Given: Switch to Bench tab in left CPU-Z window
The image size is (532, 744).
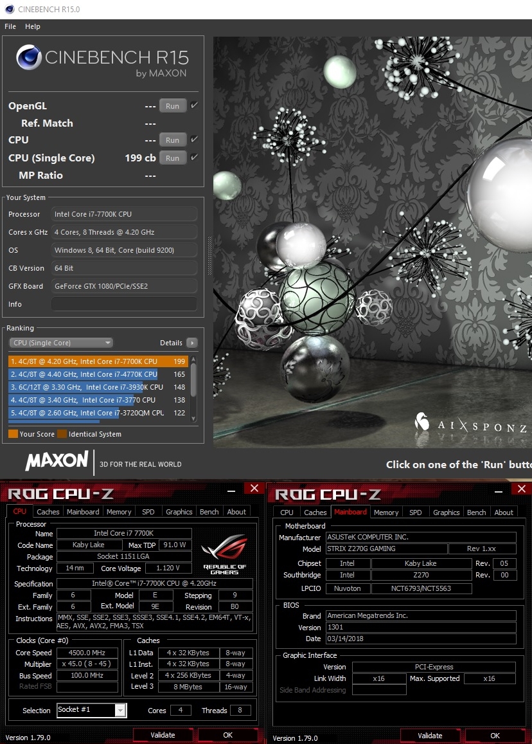Looking at the screenshot, I should pos(209,511).
